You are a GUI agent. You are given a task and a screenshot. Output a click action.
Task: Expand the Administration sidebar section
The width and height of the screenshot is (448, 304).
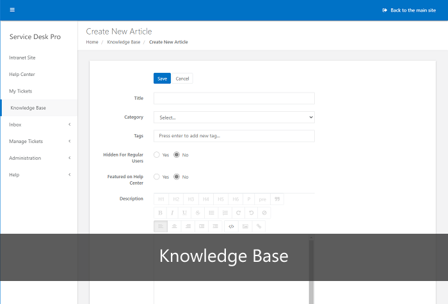tap(39, 158)
